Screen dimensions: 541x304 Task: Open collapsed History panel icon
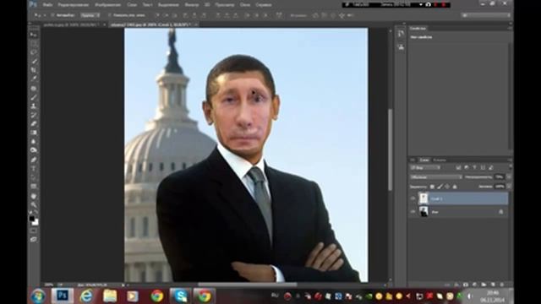[401, 34]
